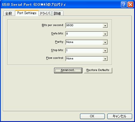Expand the Flow control dropdown arrow
Screen dimensions: 135x122
pos(105,59)
